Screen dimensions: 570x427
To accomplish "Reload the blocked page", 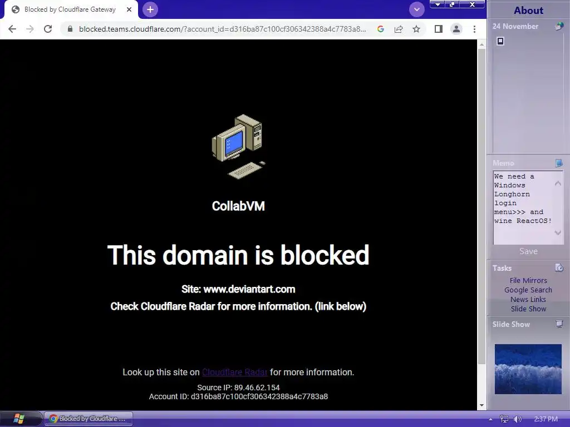I will click(x=48, y=29).
